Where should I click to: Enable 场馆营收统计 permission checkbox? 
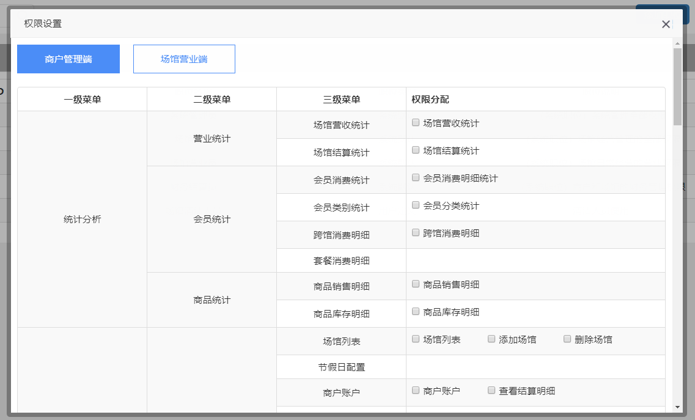click(x=416, y=123)
